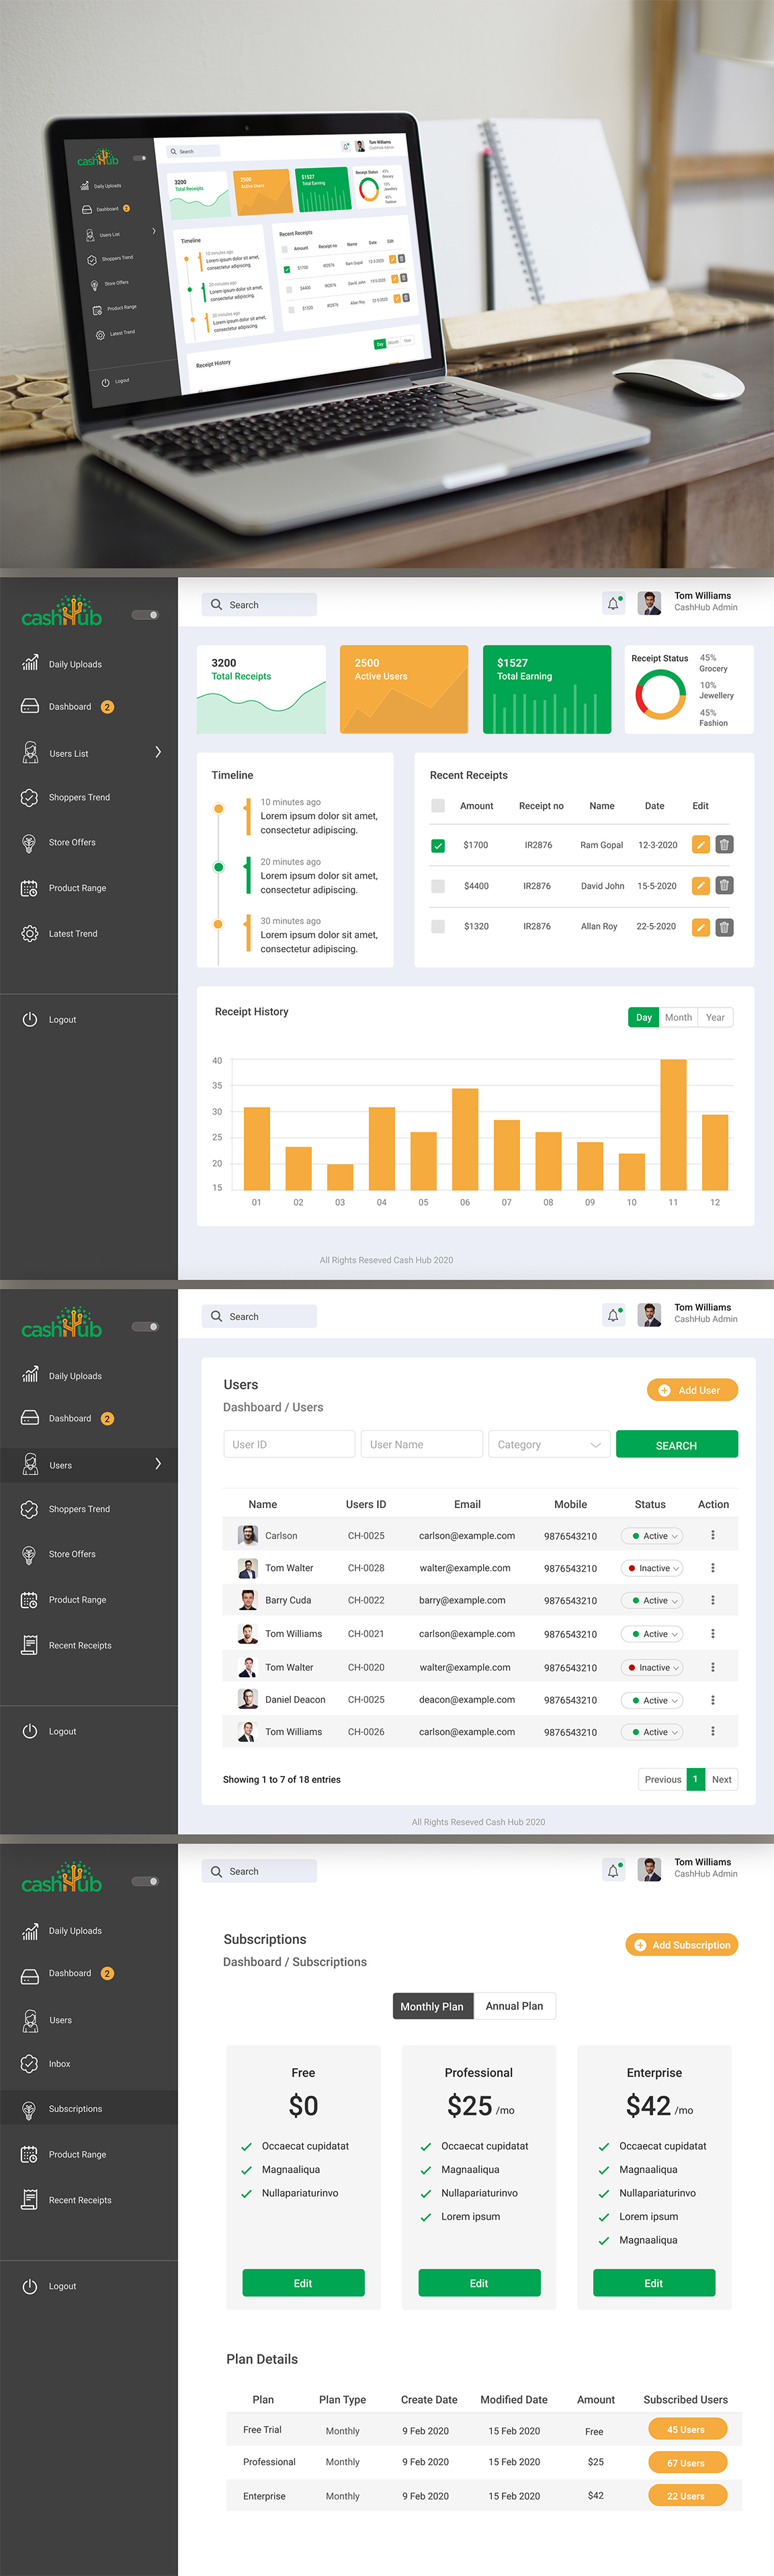Open the Category dropdown in Users filter
Image resolution: width=774 pixels, height=2576 pixels.
point(549,1444)
